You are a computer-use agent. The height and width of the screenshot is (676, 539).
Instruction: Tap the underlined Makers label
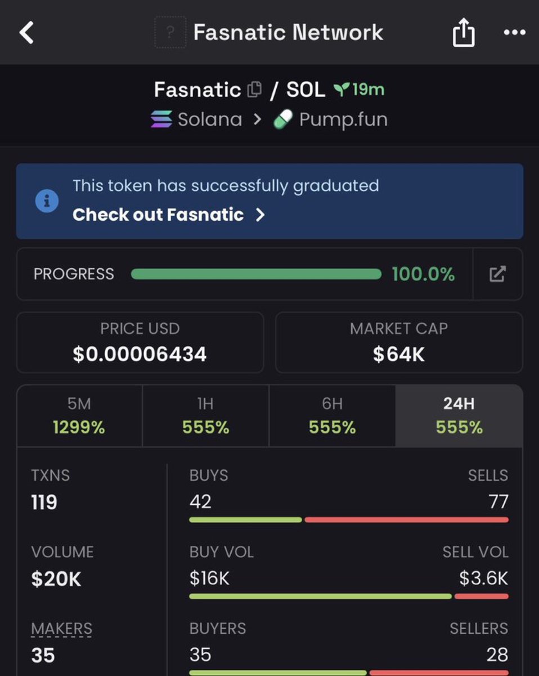click(62, 629)
